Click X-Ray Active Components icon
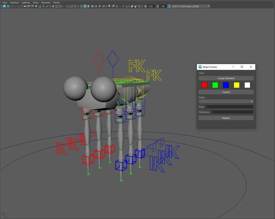275x219 pixels. click(x=136, y=6)
